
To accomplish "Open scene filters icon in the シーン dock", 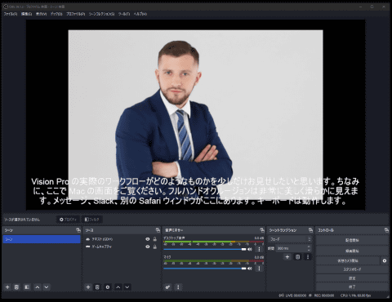I will [x=27, y=287].
